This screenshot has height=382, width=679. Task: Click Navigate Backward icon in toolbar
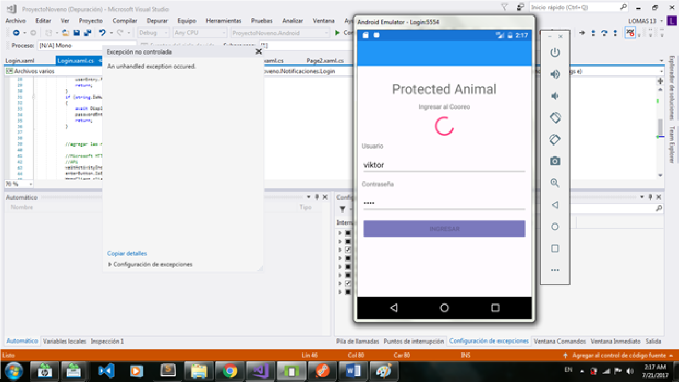coord(16,33)
